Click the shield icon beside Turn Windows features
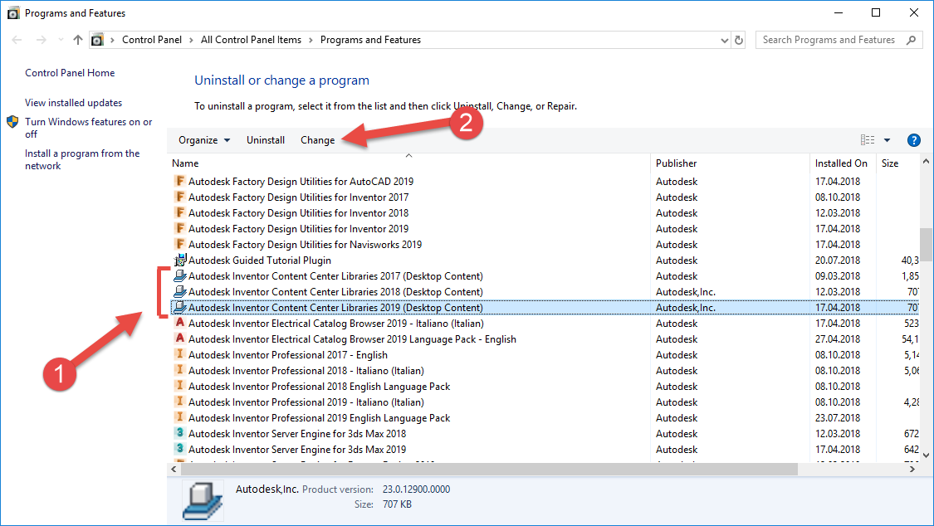Screen dimensions: 934x526 coord(11,119)
